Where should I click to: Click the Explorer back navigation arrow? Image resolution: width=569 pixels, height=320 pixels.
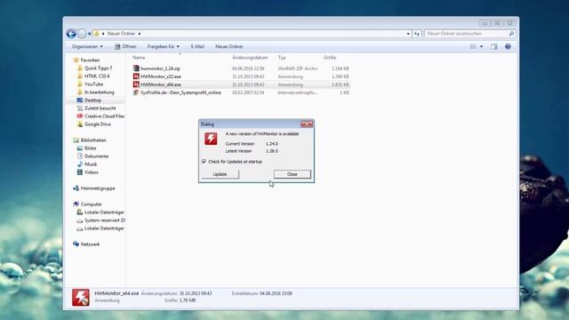coord(71,34)
